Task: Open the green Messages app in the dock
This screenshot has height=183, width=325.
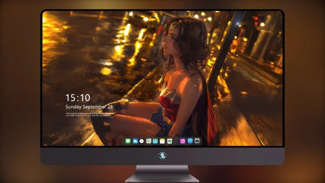Action: 128,141
